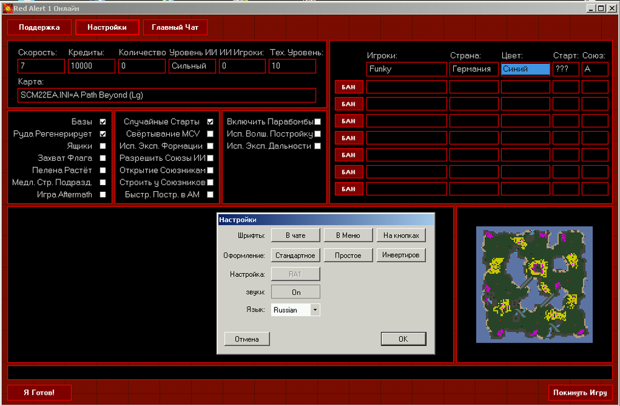This screenshot has height=406, width=620.
Task: Click the В Меню font button
Action: pos(348,235)
